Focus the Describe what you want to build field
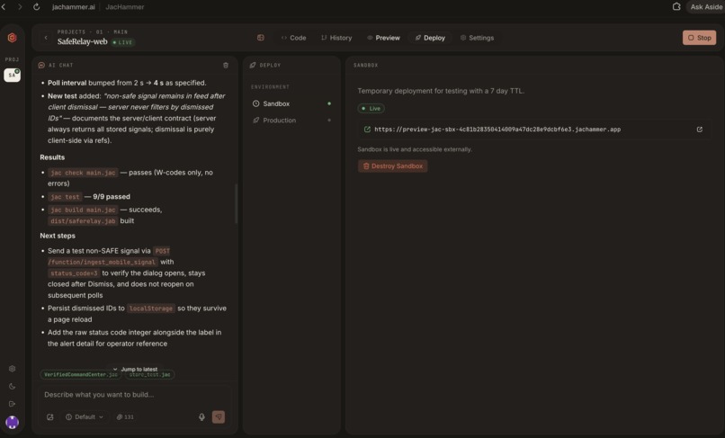This screenshot has width=725, height=438. (135, 395)
